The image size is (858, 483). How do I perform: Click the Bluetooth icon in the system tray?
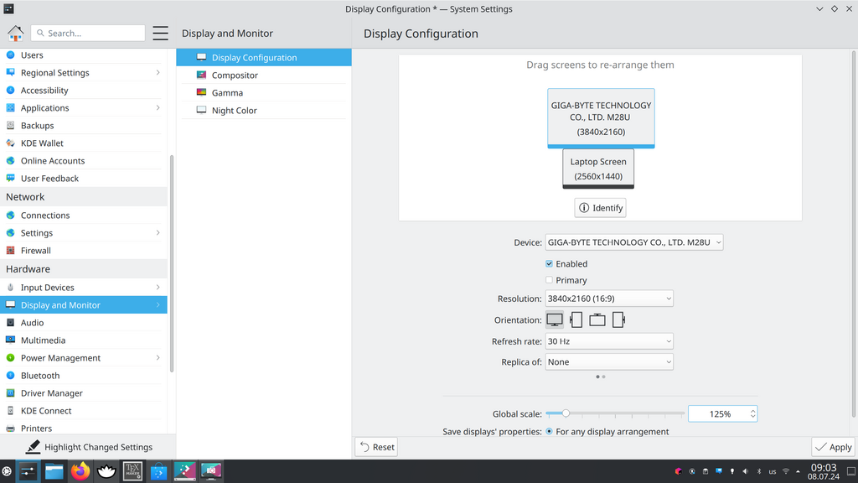(759, 471)
